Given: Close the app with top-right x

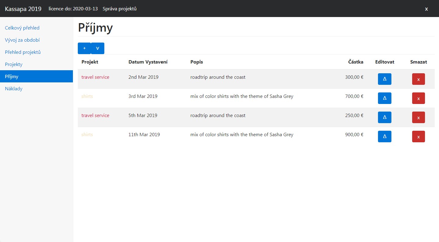Looking at the screenshot, I should [x=426, y=9].
